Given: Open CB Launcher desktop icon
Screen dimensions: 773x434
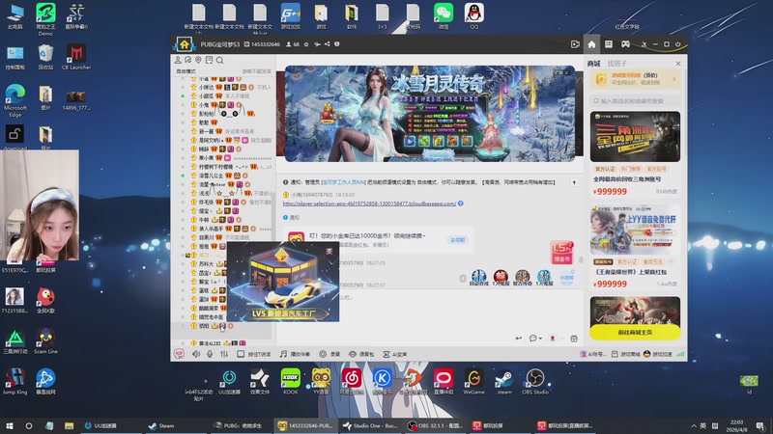Looking at the screenshot, I should pos(76,57).
